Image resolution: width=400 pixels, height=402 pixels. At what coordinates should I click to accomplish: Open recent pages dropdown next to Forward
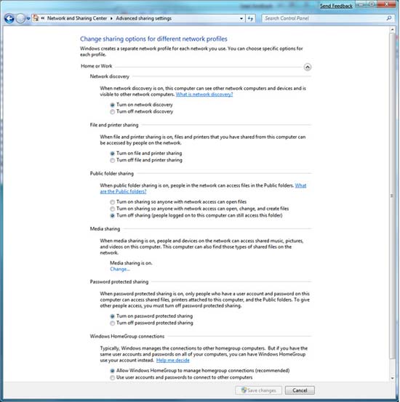click(28, 18)
